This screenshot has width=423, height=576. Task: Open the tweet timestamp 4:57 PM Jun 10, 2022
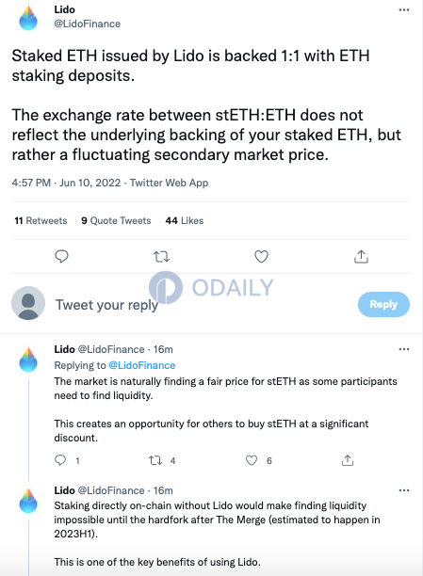66,183
